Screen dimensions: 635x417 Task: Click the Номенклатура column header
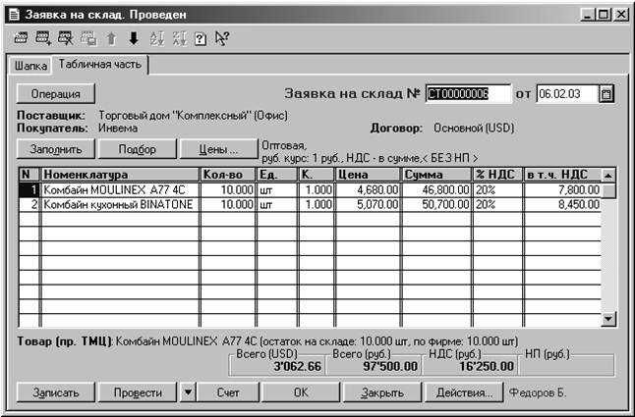(x=120, y=175)
